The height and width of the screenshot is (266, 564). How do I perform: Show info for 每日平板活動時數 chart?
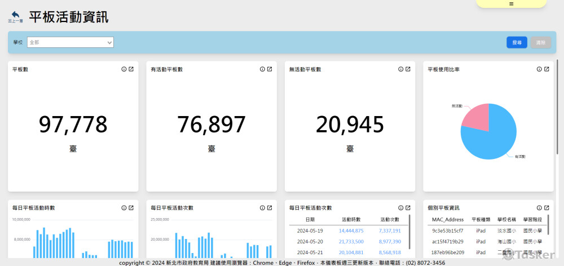coord(124,208)
